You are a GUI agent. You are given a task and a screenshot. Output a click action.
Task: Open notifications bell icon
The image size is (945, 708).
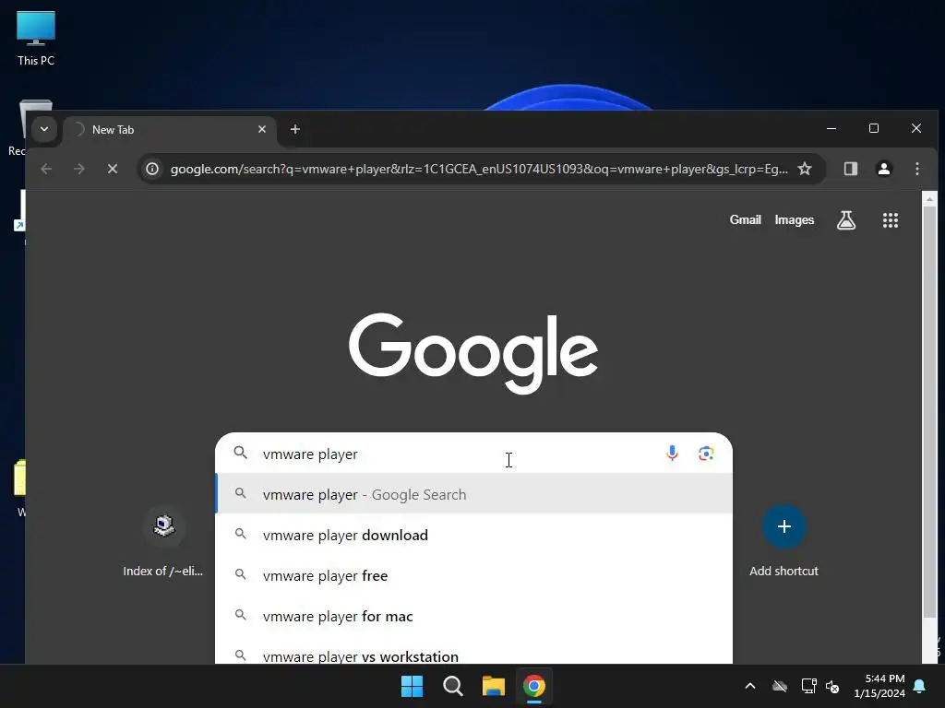pyautogui.click(x=920, y=686)
